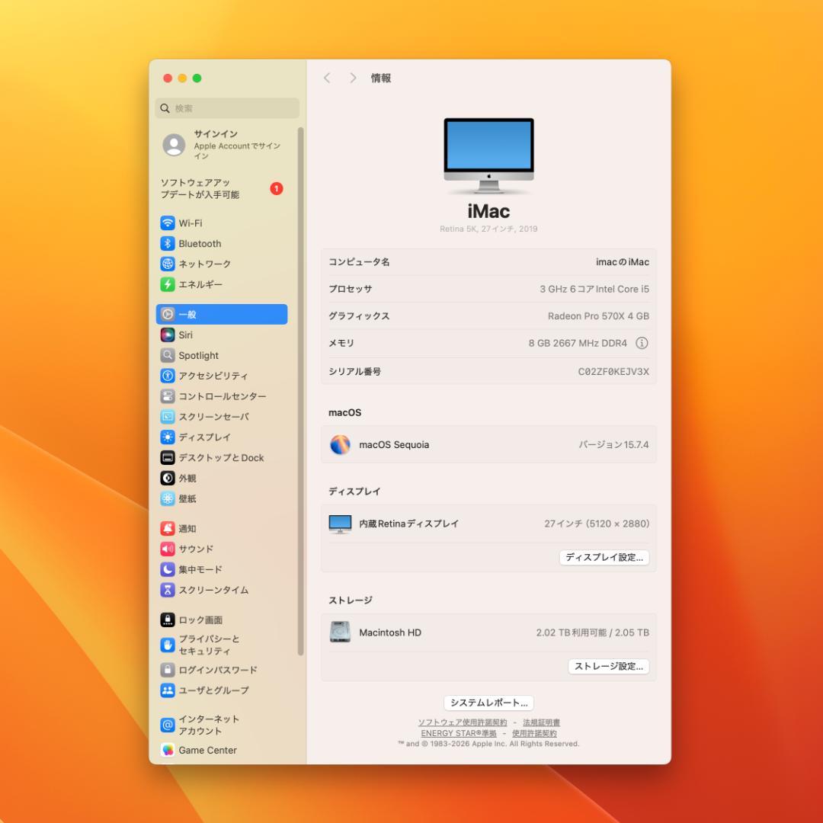
Task: Click the account avatar icon
Action: click(174, 144)
